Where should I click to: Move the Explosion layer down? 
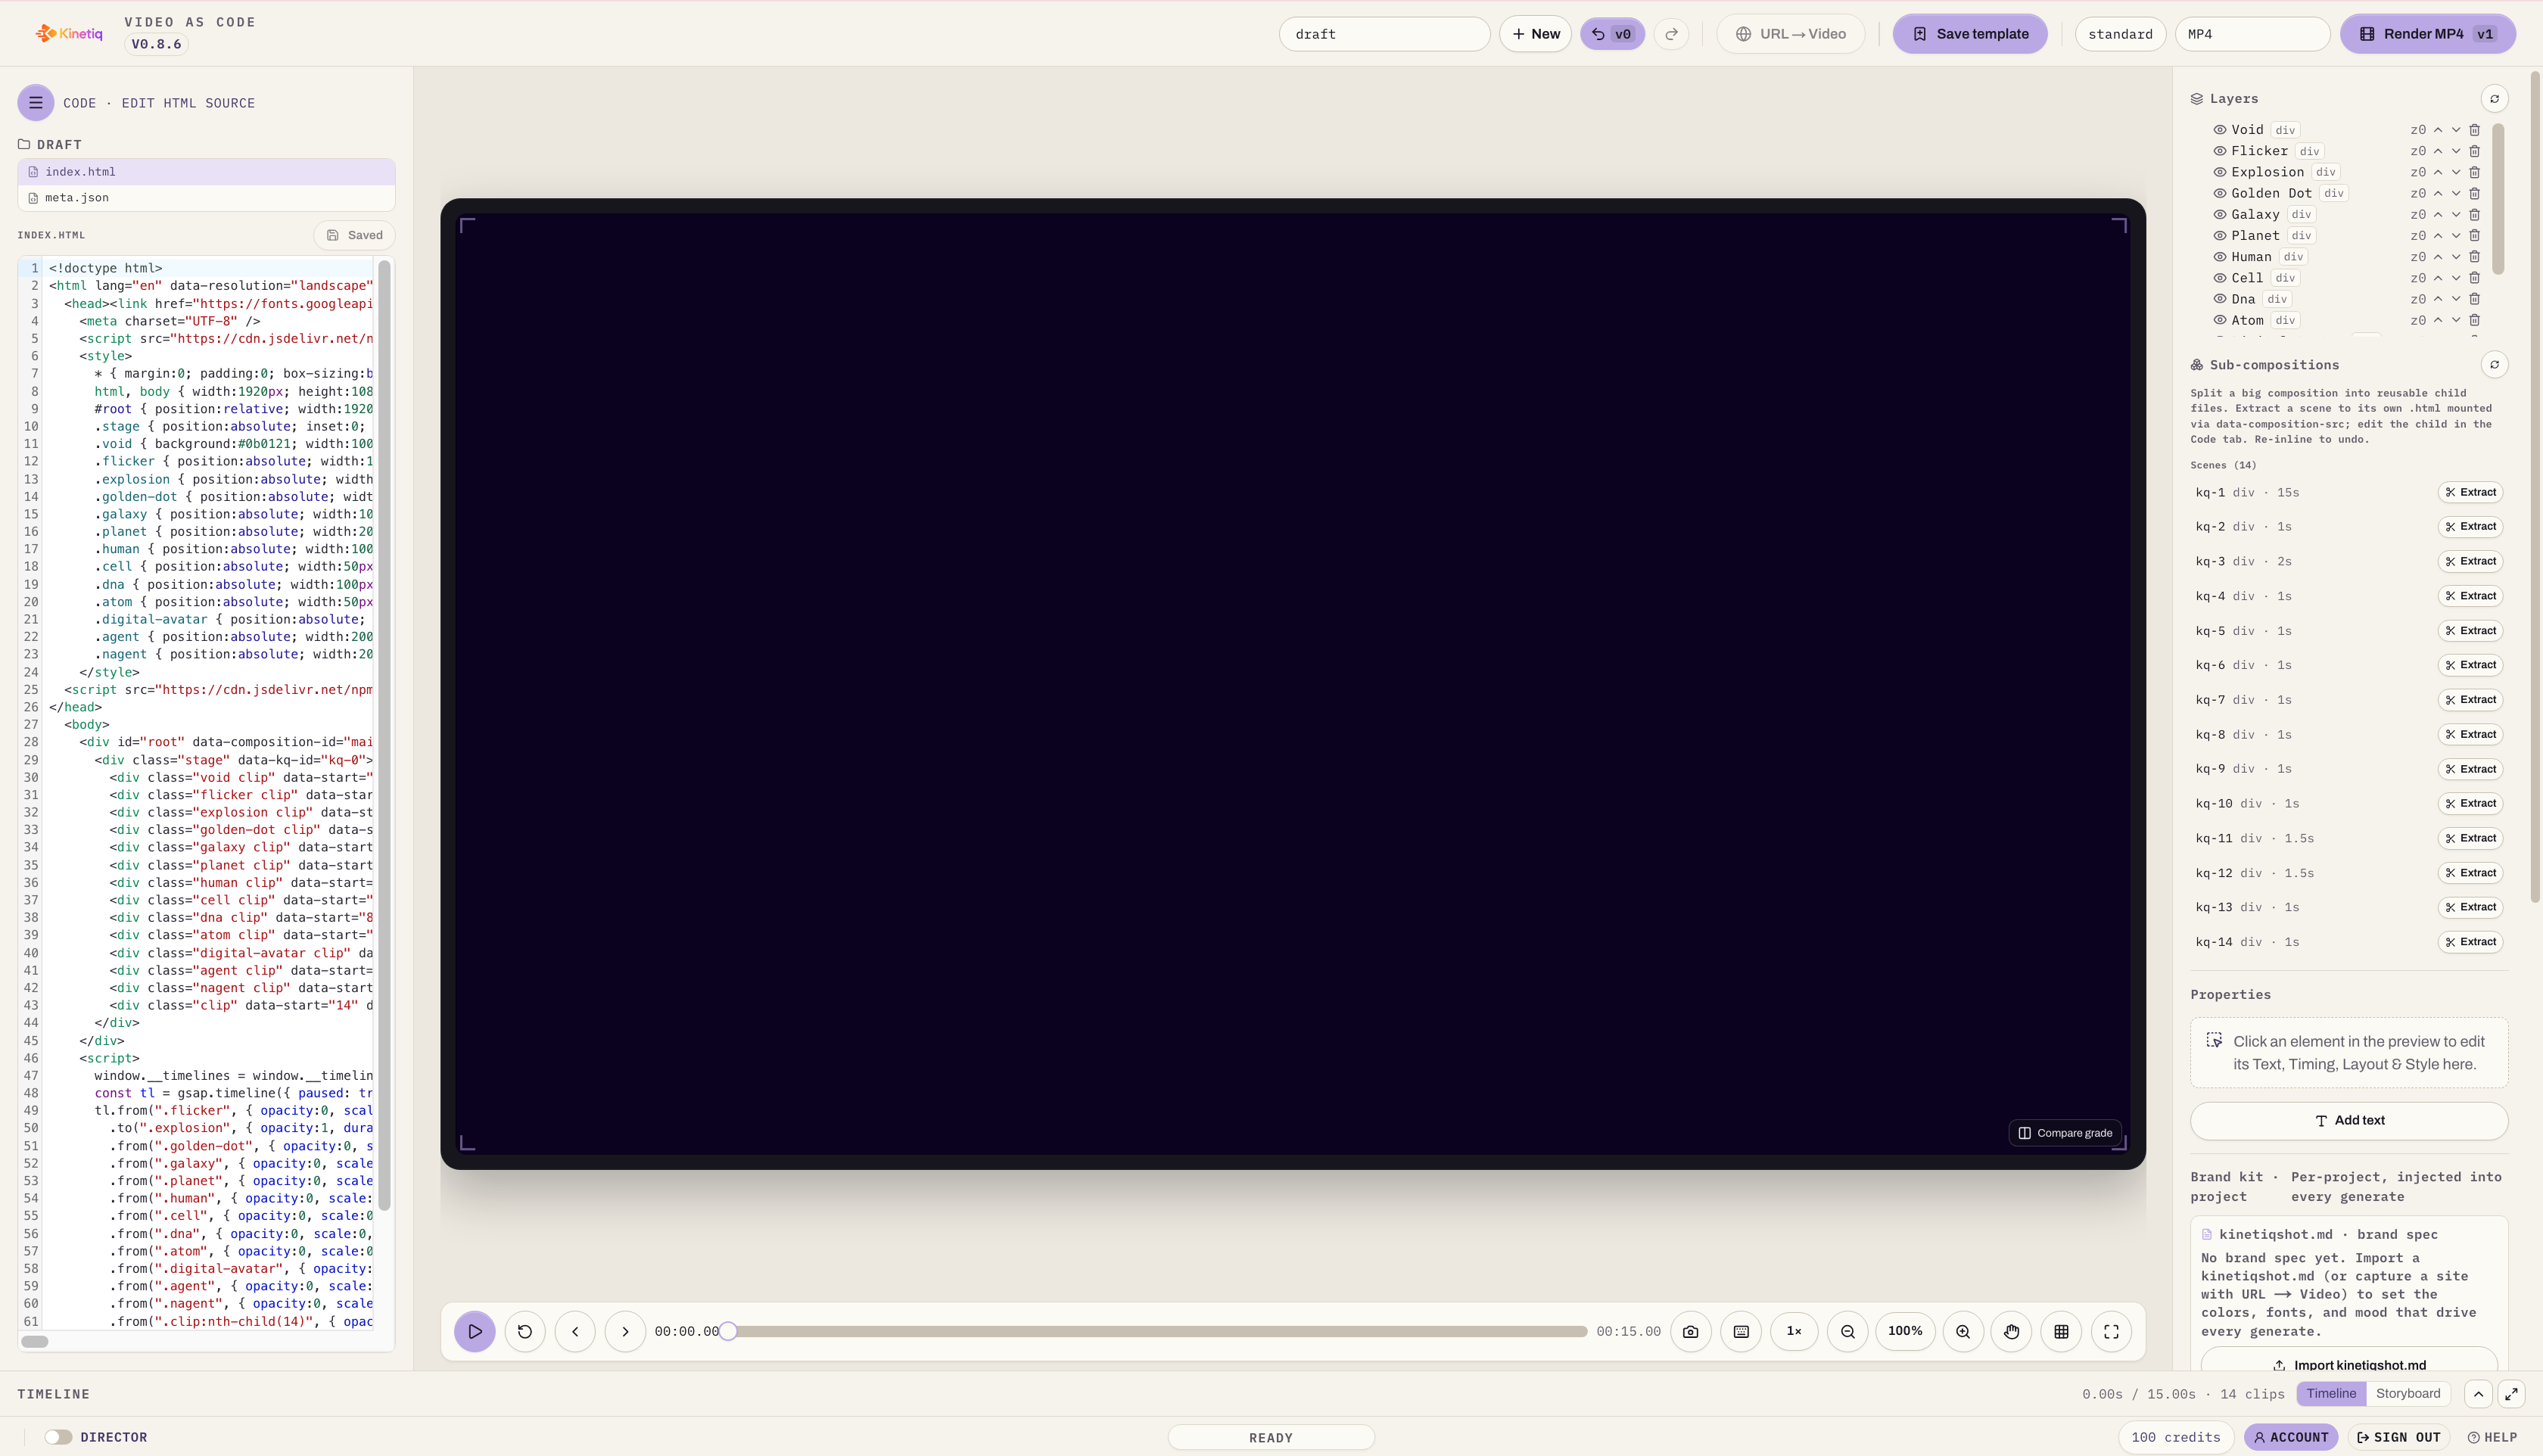(2456, 172)
